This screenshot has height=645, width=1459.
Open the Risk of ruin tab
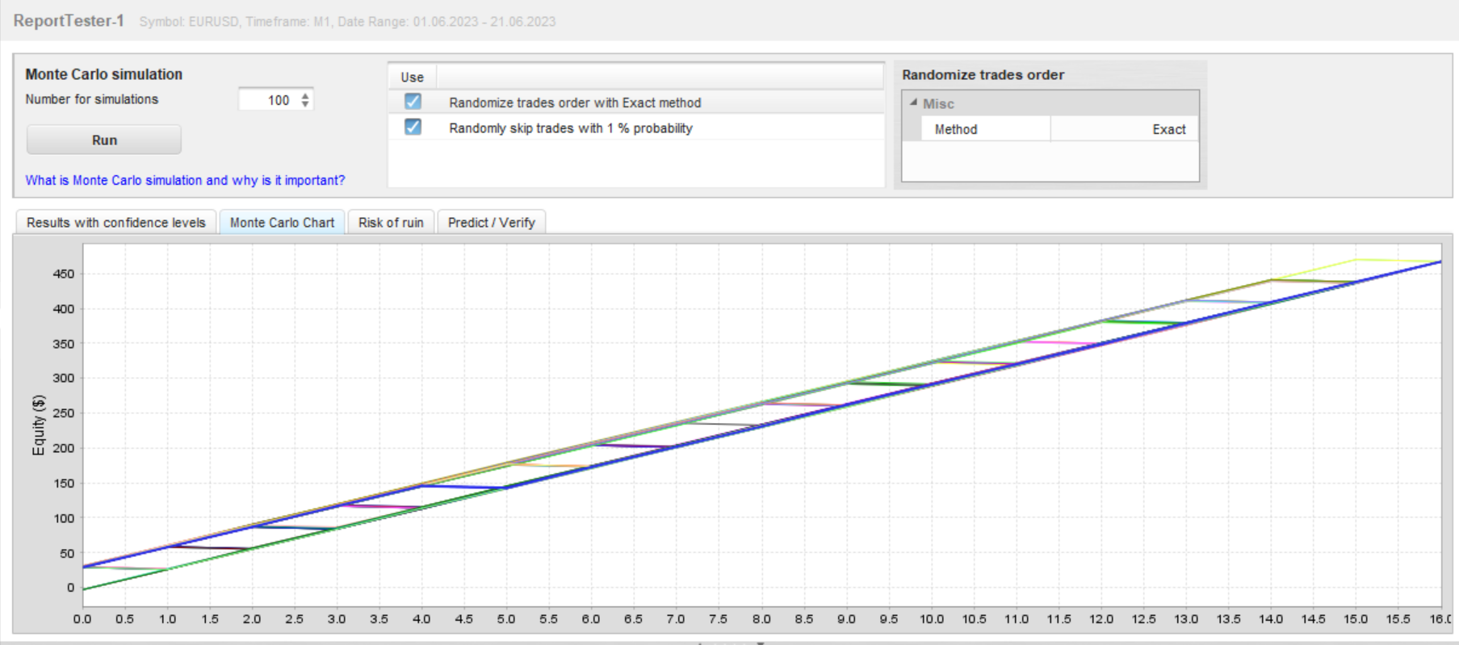click(x=391, y=222)
